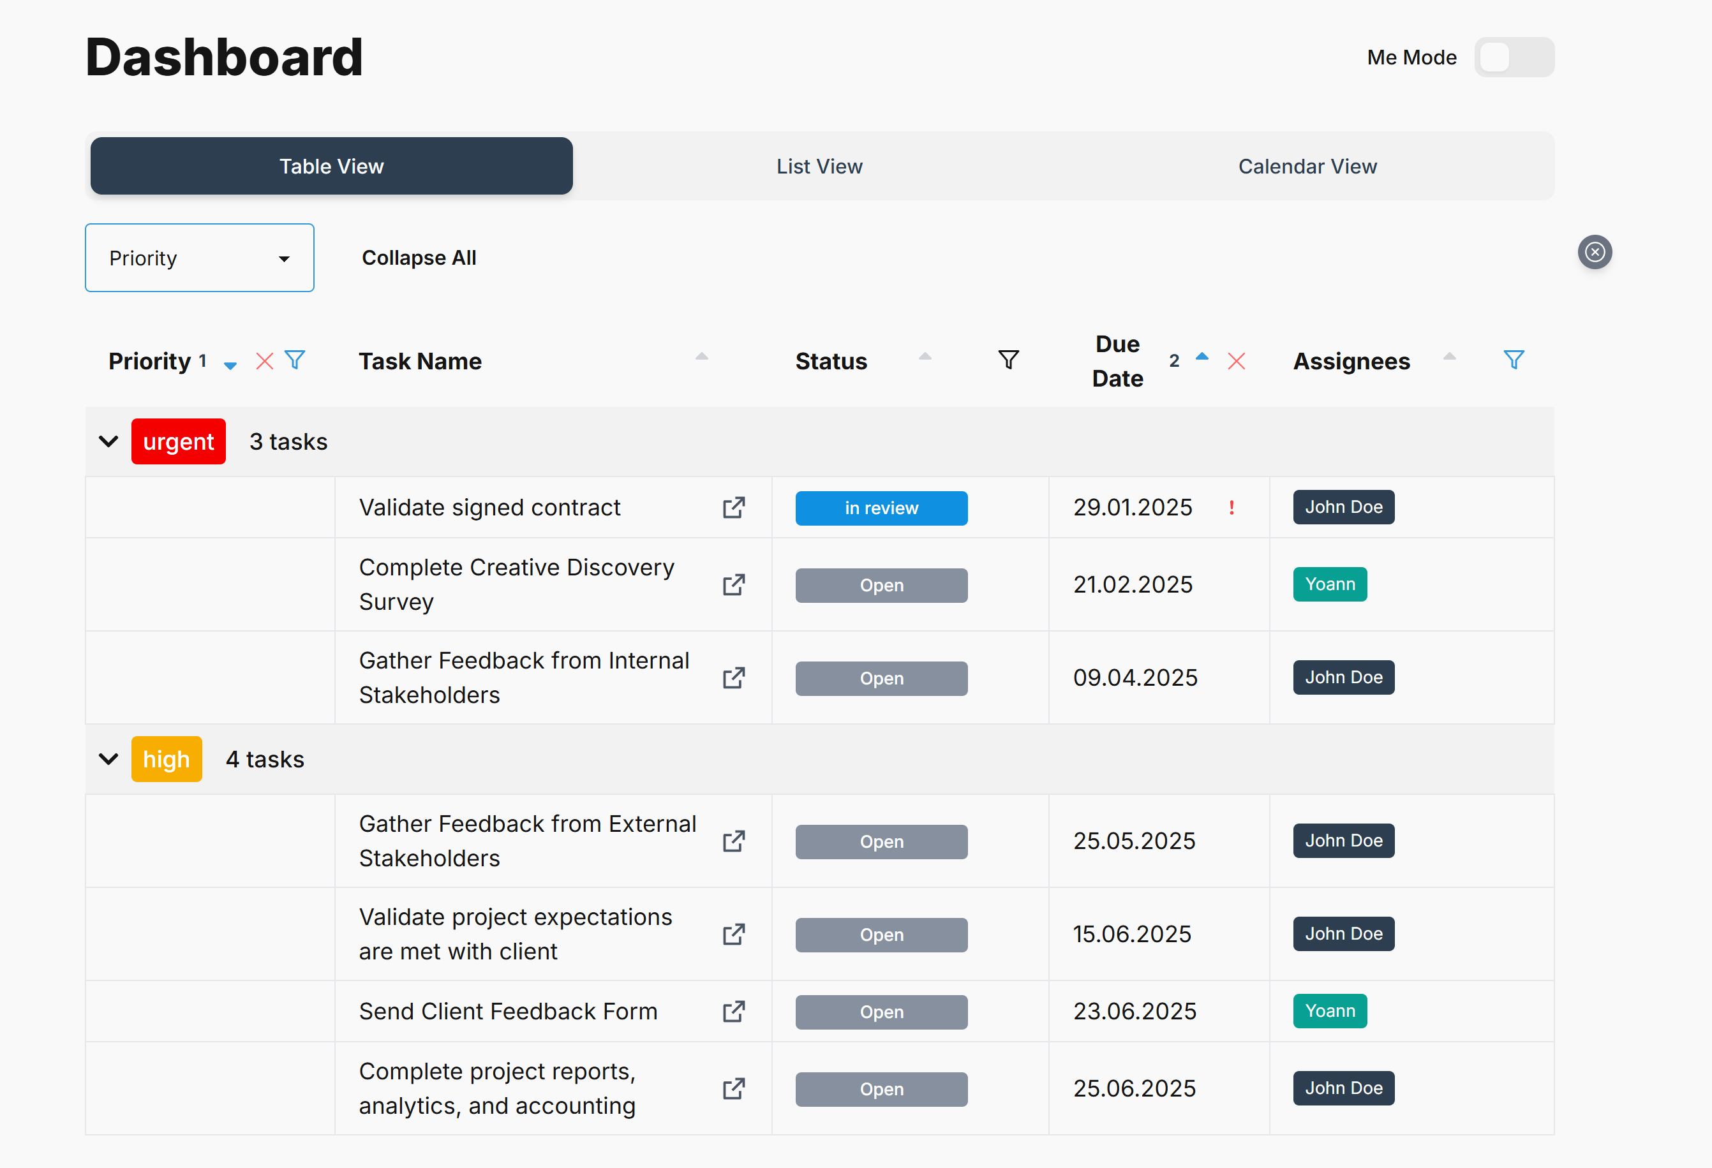Click the Task Name column header
This screenshot has height=1168, width=1712.
point(420,361)
